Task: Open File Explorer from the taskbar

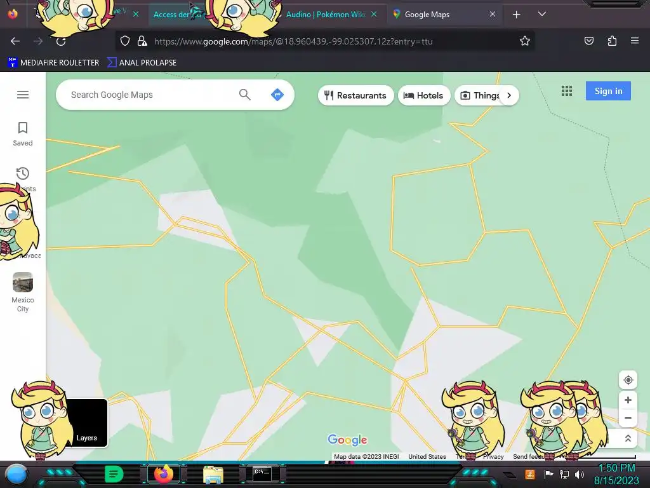Action: (x=213, y=474)
